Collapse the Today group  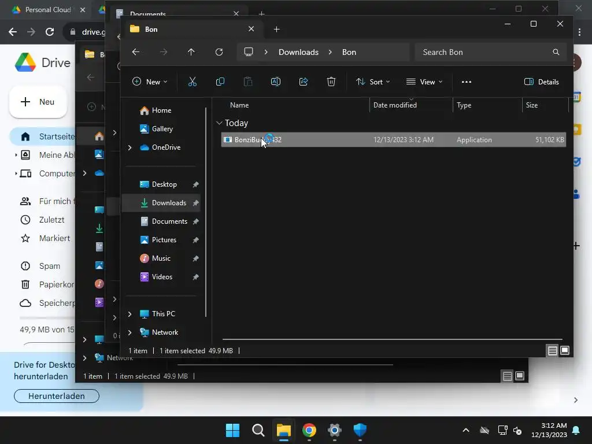click(219, 123)
